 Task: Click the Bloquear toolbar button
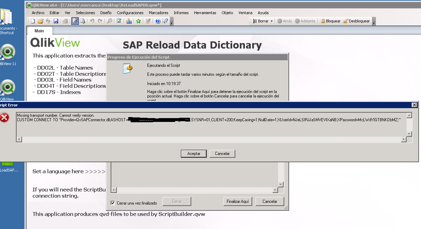coord(330,21)
